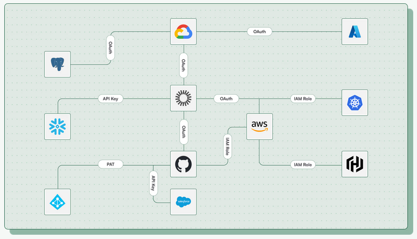Select the central sunburst hub node
The height and width of the screenshot is (239, 417).
[x=183, y=98]
